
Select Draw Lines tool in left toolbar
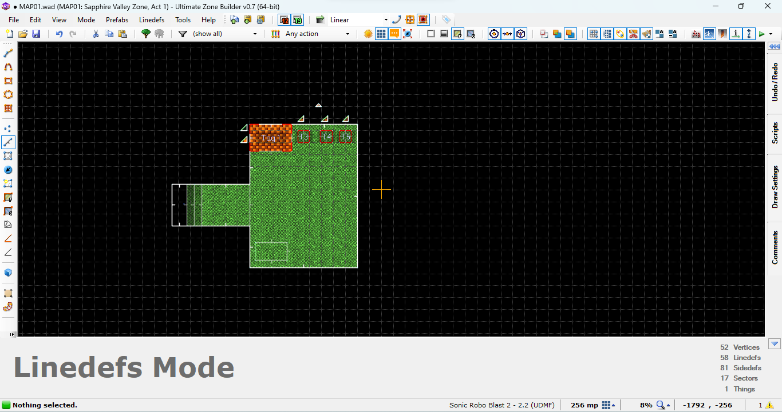click(x=8, y=54)
